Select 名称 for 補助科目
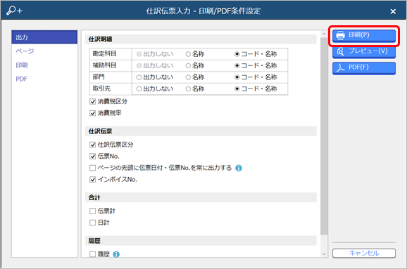This screenshot has width=407, height=269. click(195, 65)
